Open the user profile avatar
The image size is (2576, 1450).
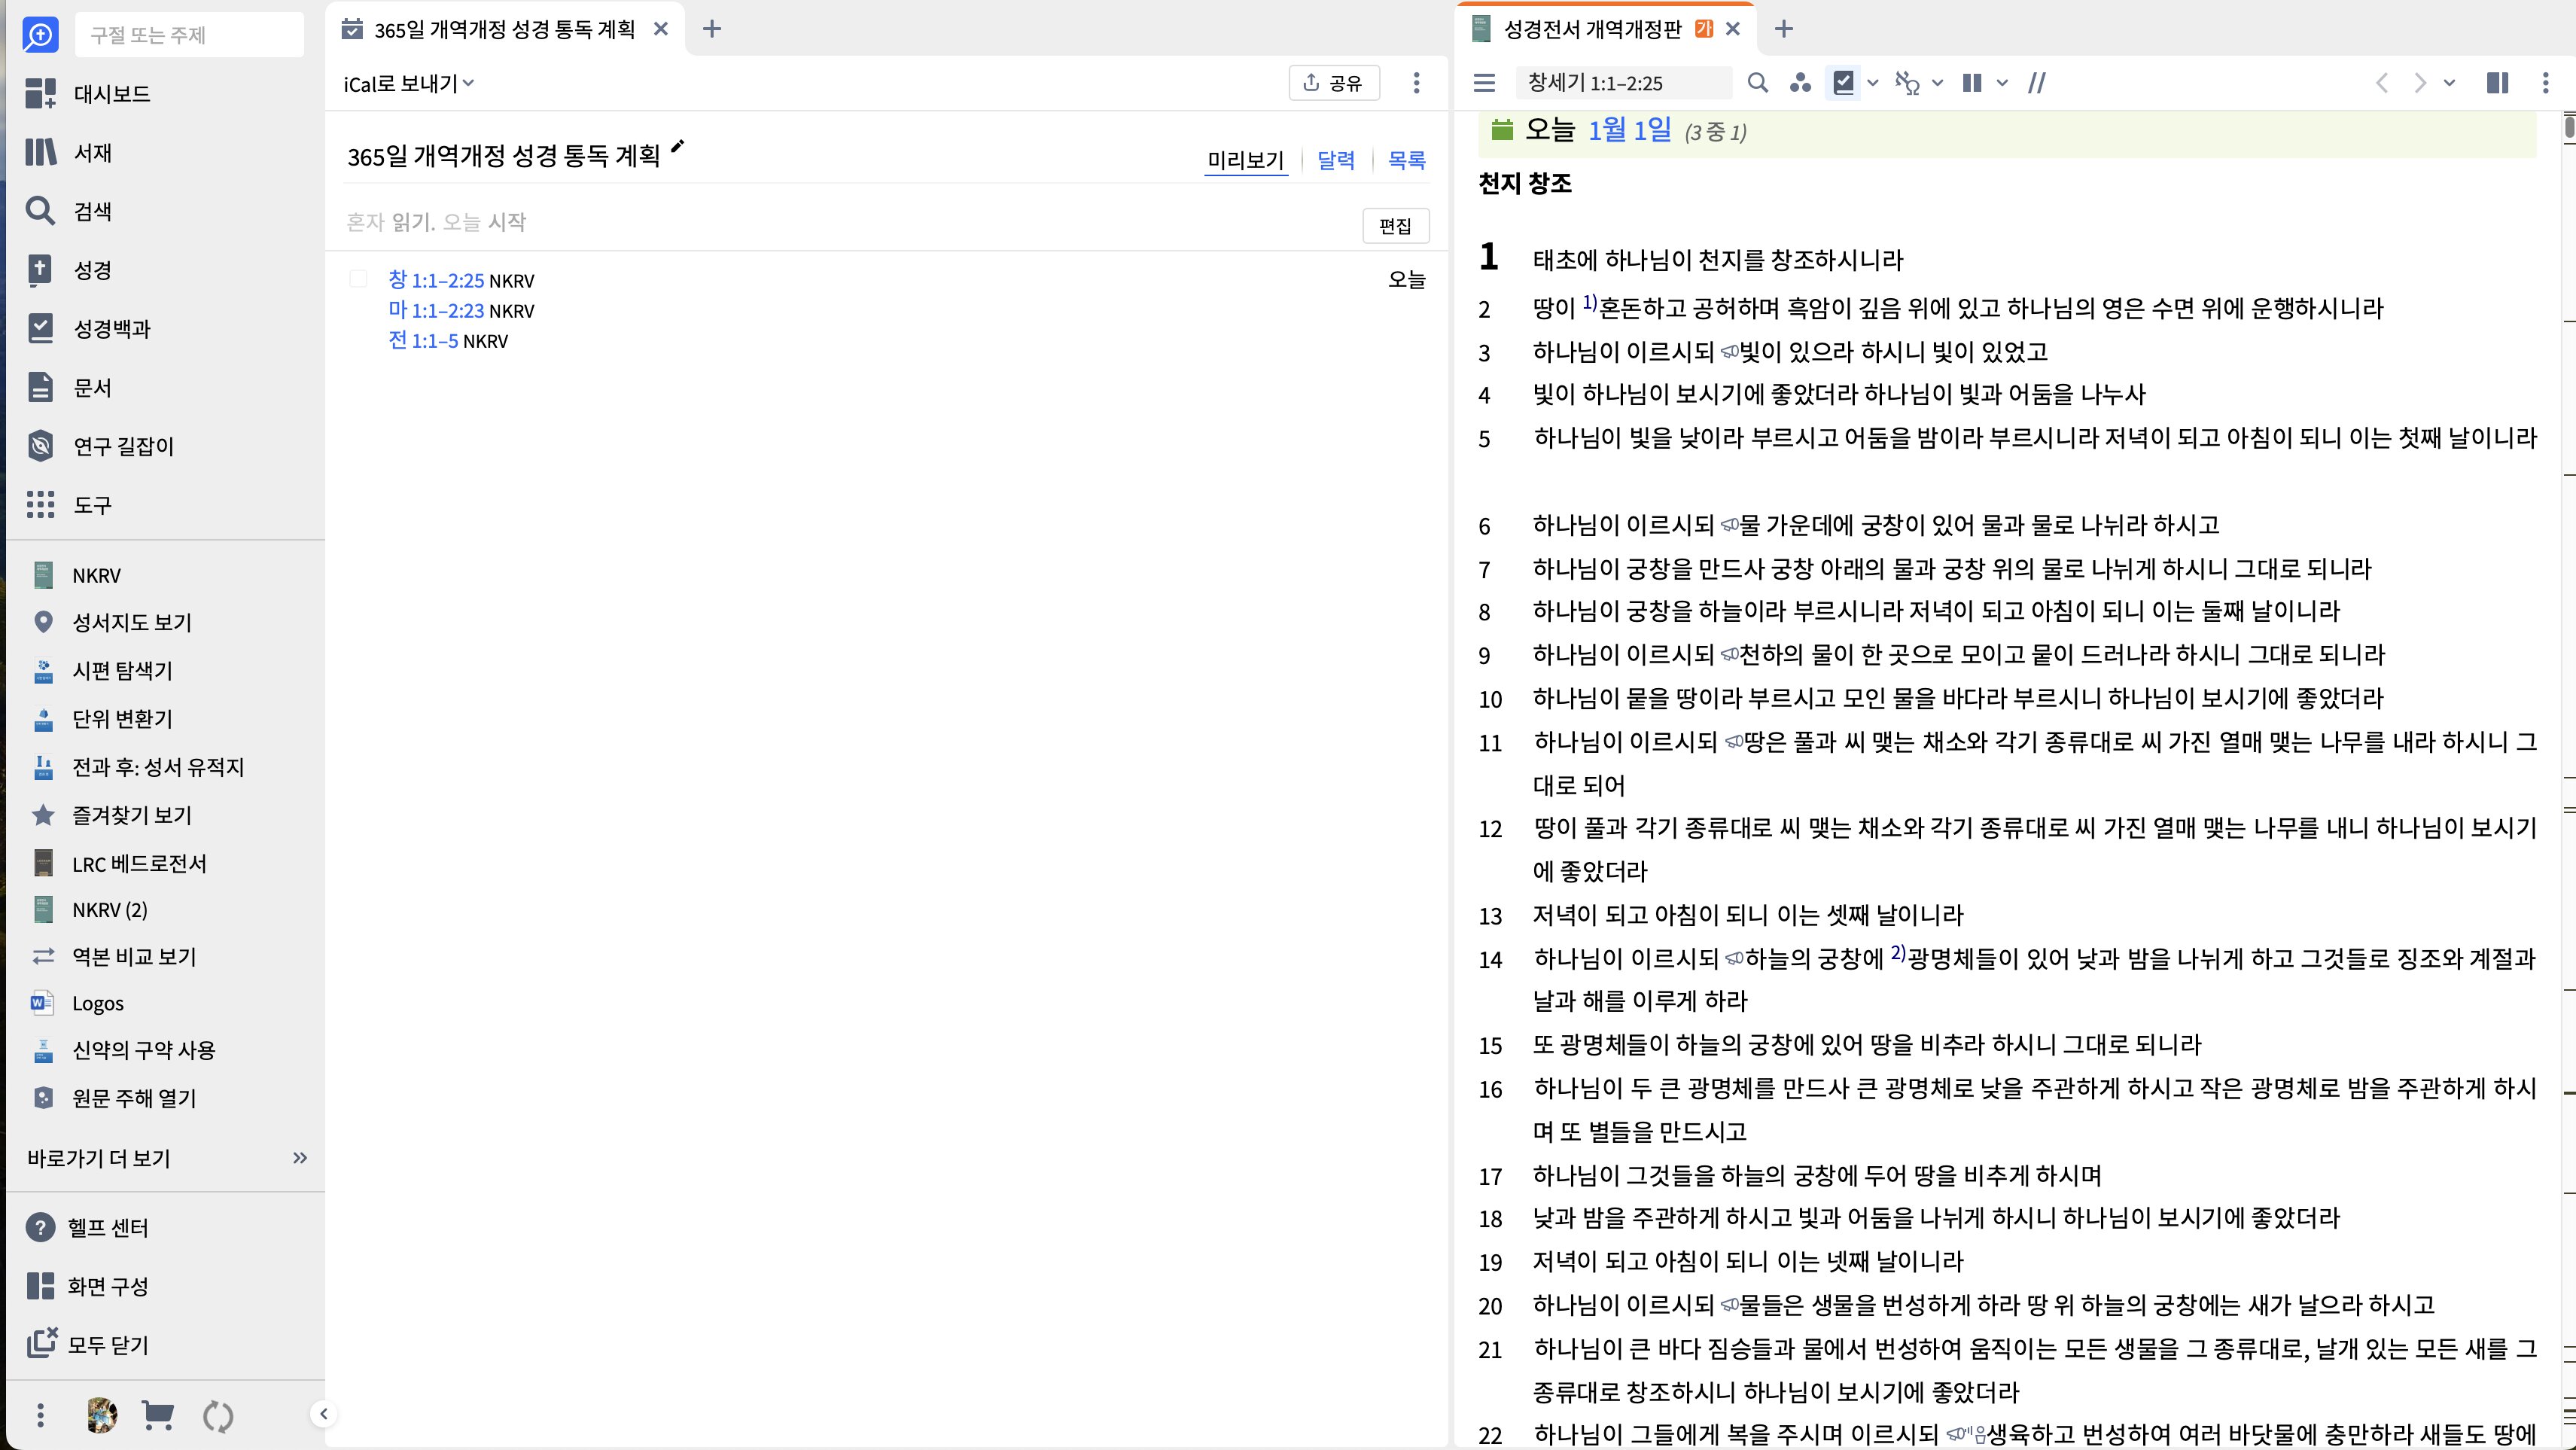coord(101,1416)
